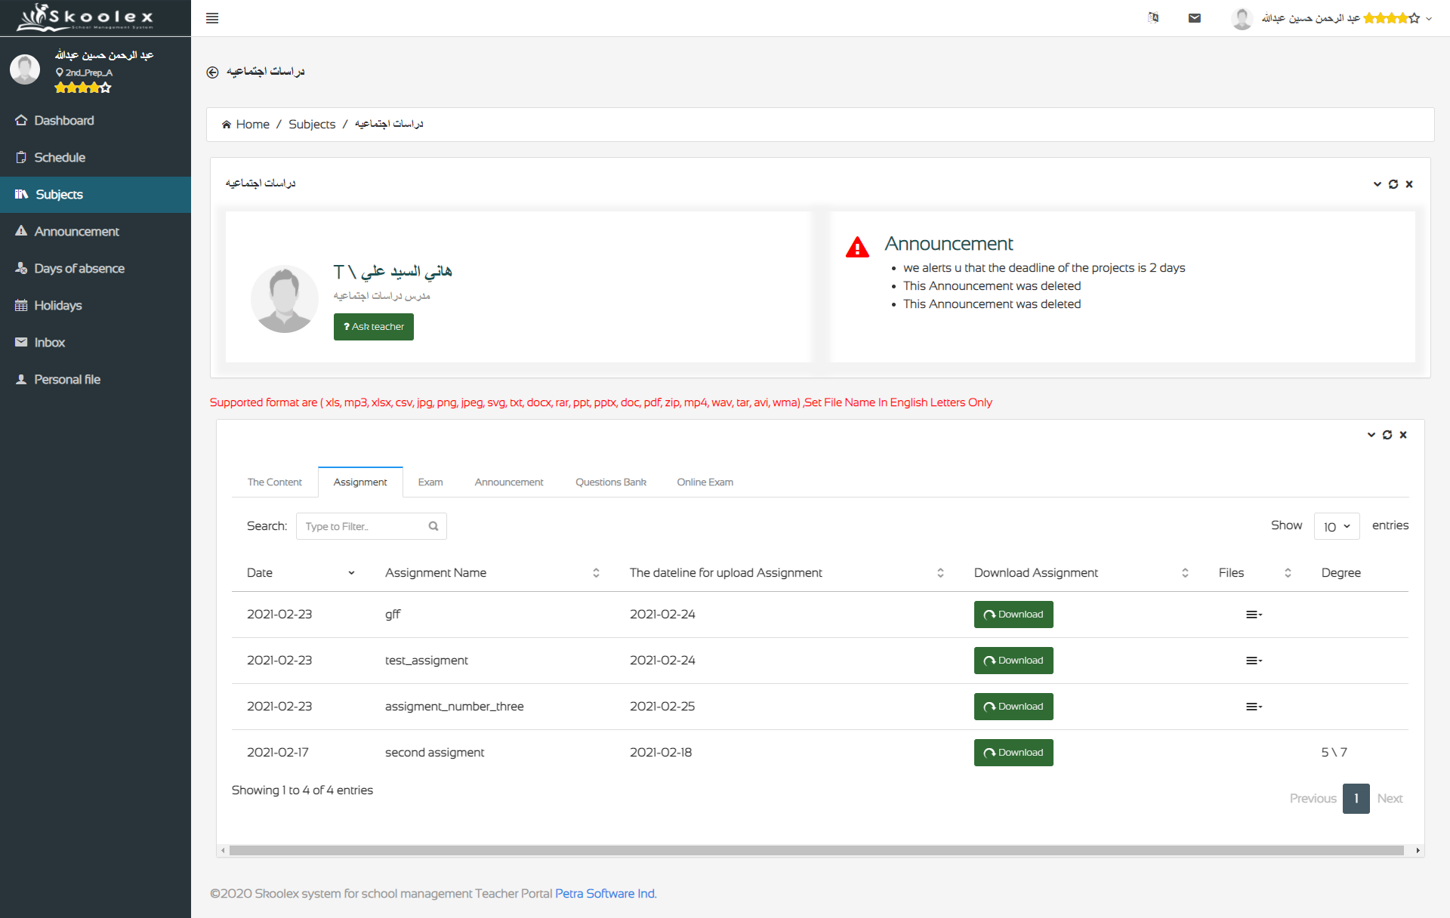Collapse the assignments panel using chevron
This screenshot has width=1450, height=918.
(1371, 435)
